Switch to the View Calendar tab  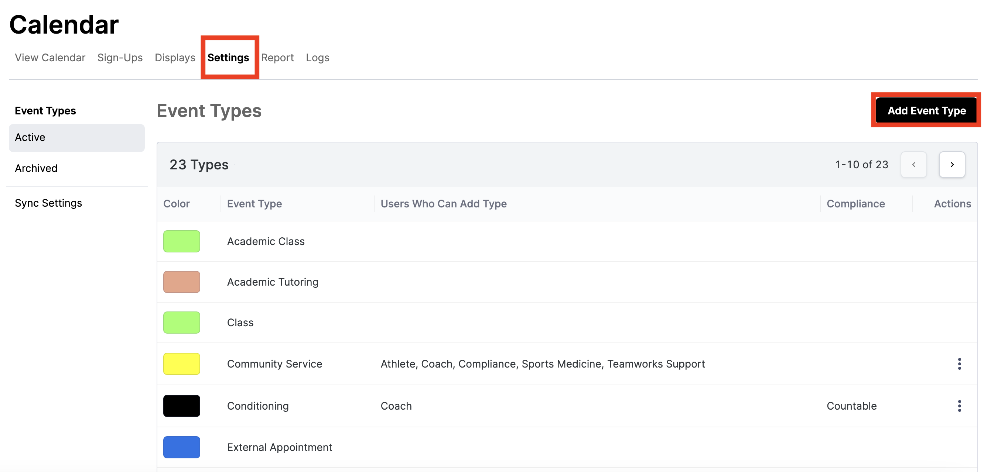50,58
